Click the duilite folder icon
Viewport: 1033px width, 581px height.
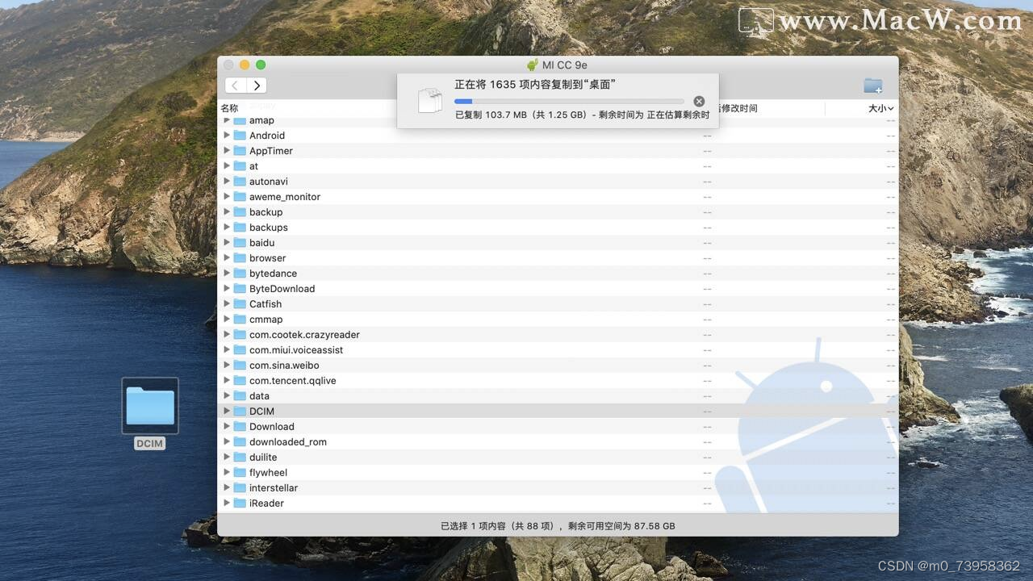[240, 458]
